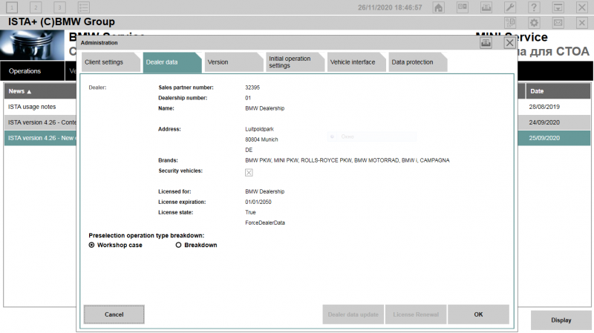Viewport: 594px width, 333px height.
Task: Open the mail envelope icon
Action: (558, 23)
